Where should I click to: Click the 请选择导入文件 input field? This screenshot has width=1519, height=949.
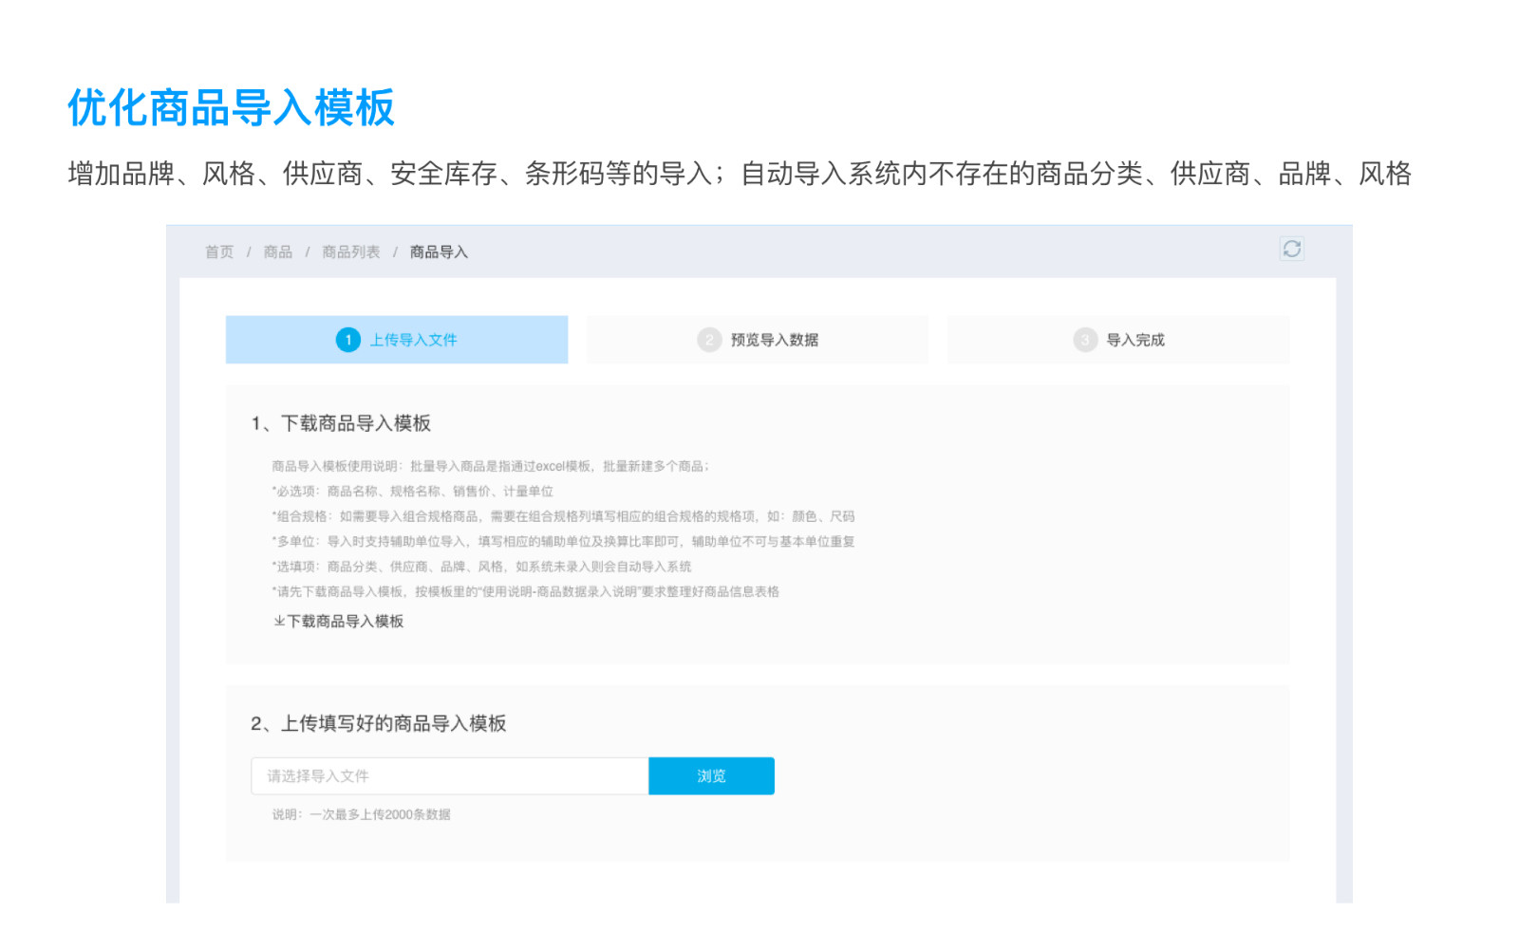click(449, 776)
